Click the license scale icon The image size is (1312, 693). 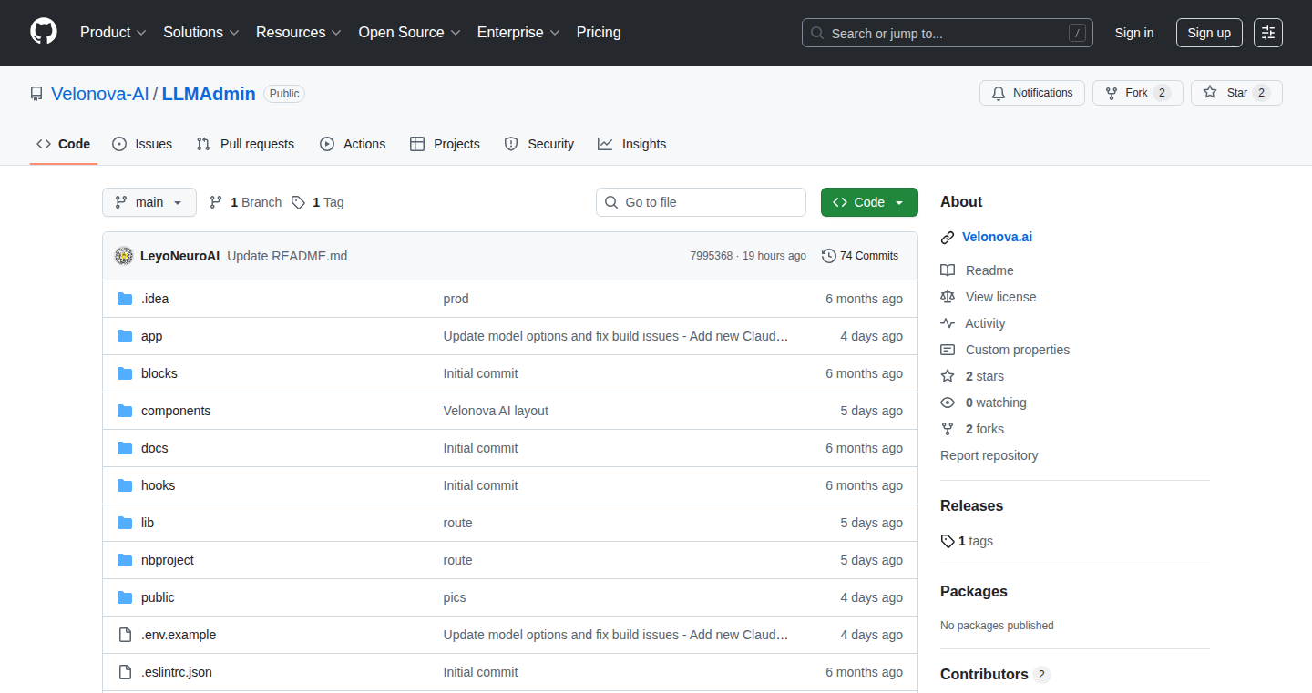948,297
